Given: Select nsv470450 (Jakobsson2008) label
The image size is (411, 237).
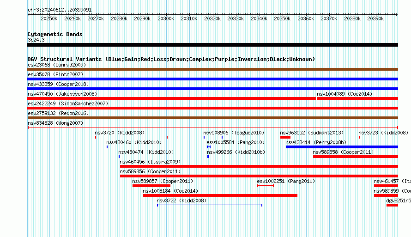Looking at the screenshot, I should point(62,94).
